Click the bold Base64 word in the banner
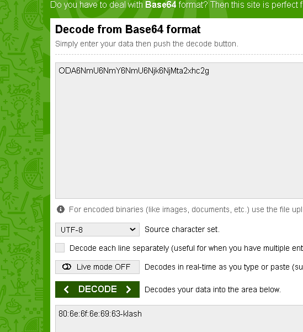Screen dimensions: 303x332 [161, 4]
